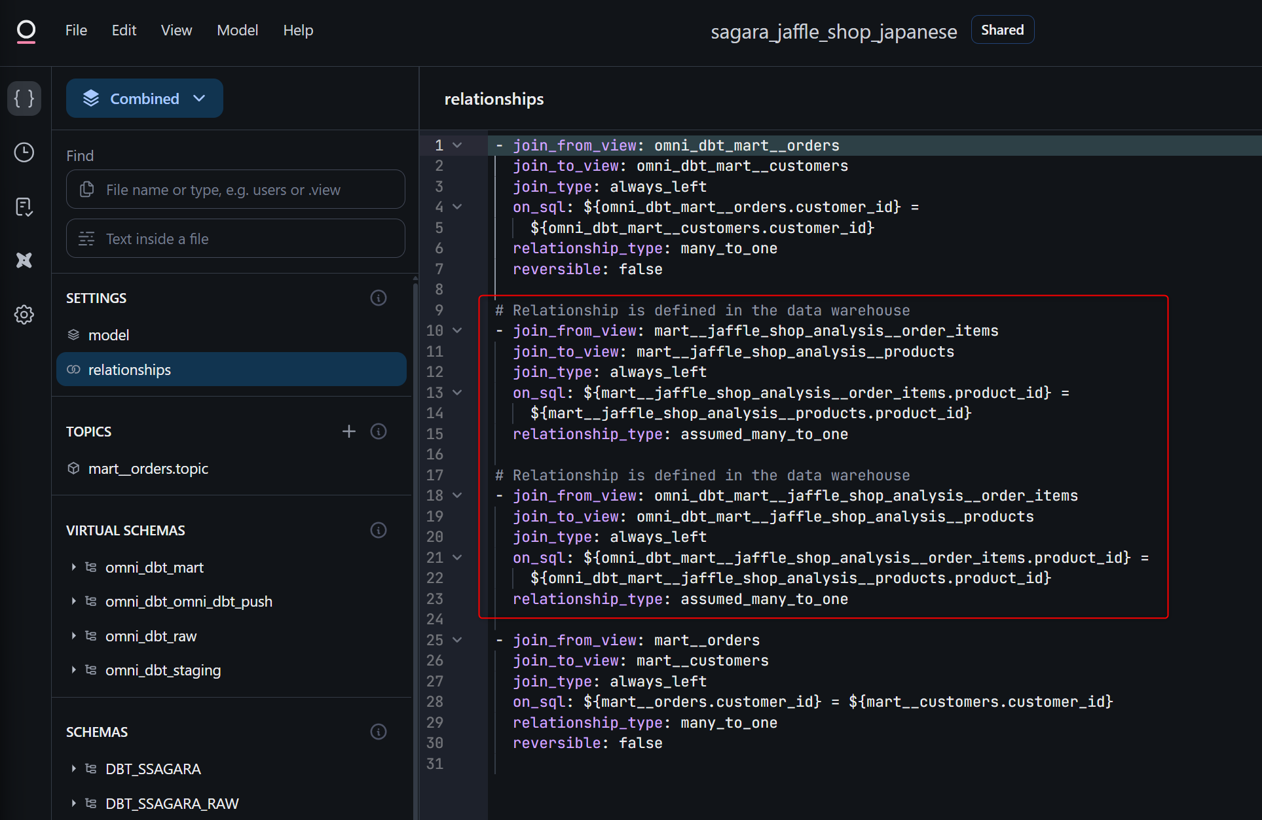Image resolution: width=1262 pixels, height=820 pixels.
Task: Open the Combined layer dropdown
Action: click(145, 99)
